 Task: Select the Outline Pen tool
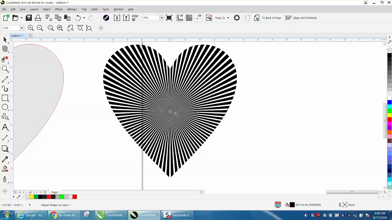(5, 179)
